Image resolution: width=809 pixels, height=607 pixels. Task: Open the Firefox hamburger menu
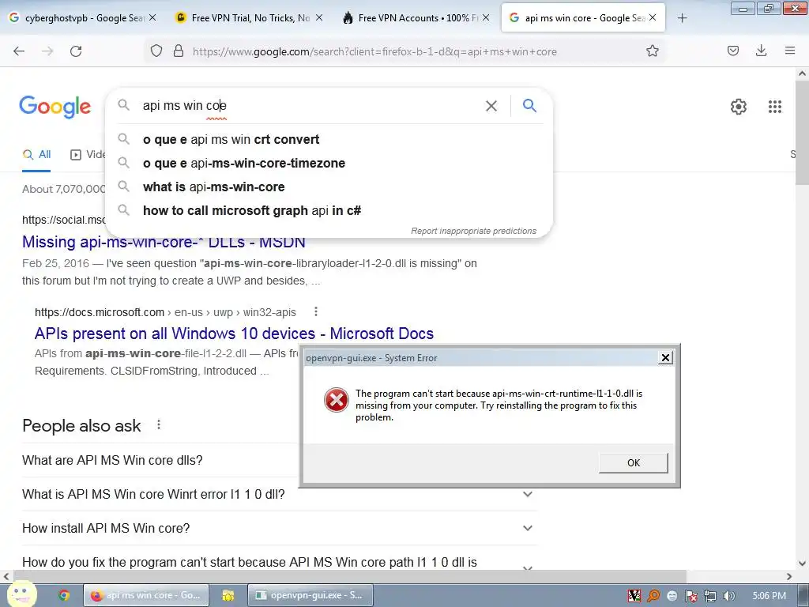(x=790, y=51)
